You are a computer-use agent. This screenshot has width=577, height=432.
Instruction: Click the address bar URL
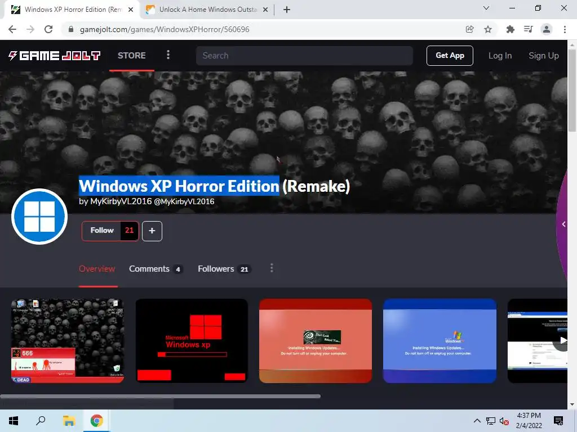pos(165,29)
